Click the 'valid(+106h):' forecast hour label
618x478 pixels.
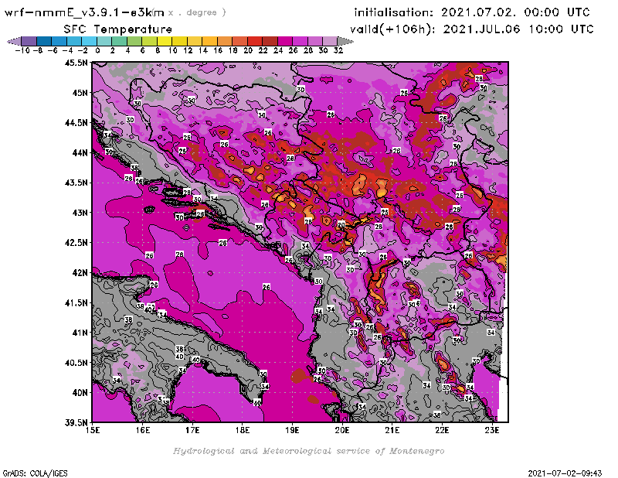coord(392,29)
